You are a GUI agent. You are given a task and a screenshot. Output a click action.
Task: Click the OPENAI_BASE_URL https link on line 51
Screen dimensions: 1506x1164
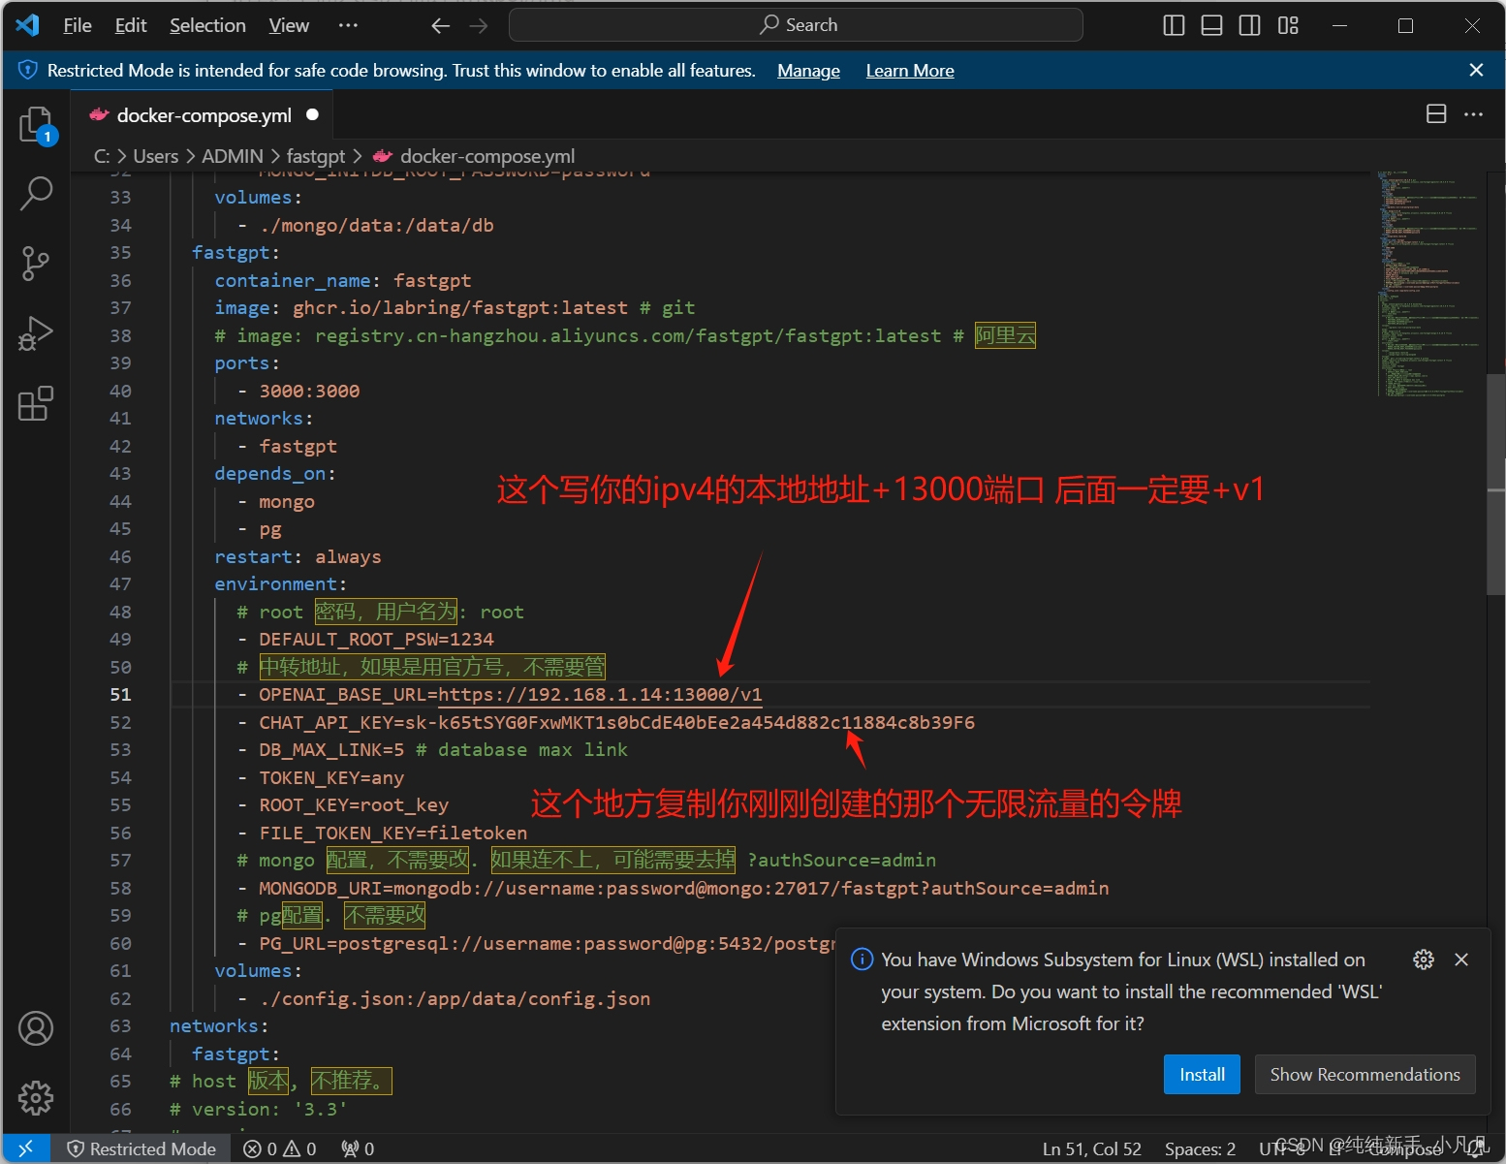[600, 694]
